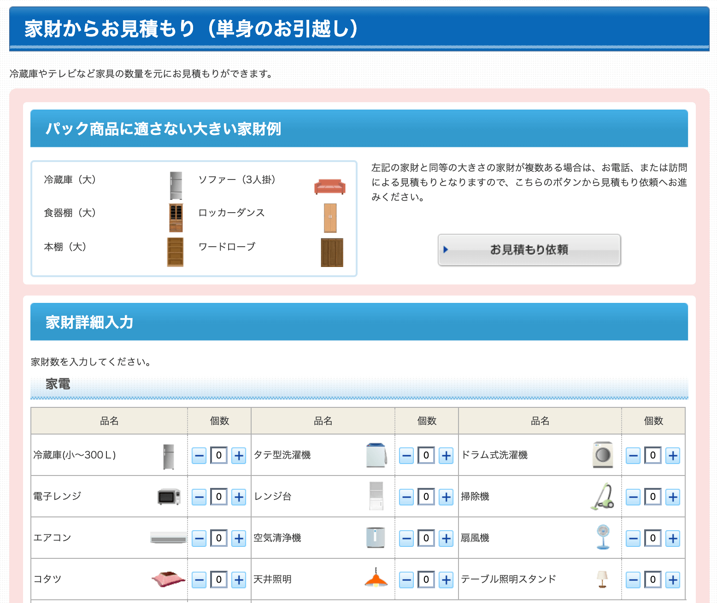Increase テーブル照明スタンド count
717x603 pixels.
(x=673, y=580)
